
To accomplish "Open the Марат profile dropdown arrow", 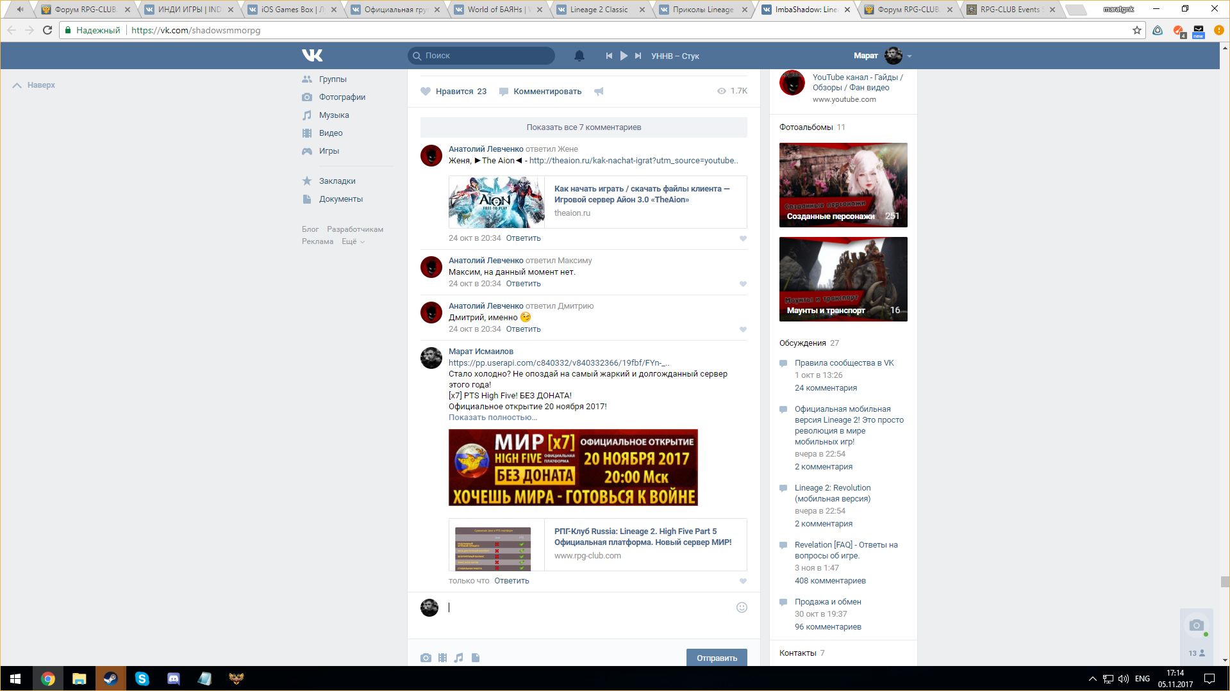I will pyautogui.click(x=910, y=56).
